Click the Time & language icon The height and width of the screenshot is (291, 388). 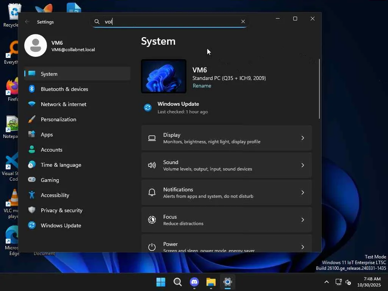[x=32, y=165]
